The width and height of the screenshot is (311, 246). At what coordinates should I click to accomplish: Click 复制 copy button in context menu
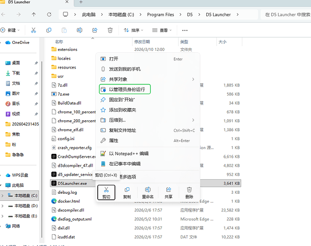127,193
